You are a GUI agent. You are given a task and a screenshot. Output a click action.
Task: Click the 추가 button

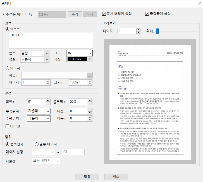click(x=75, y=14)
